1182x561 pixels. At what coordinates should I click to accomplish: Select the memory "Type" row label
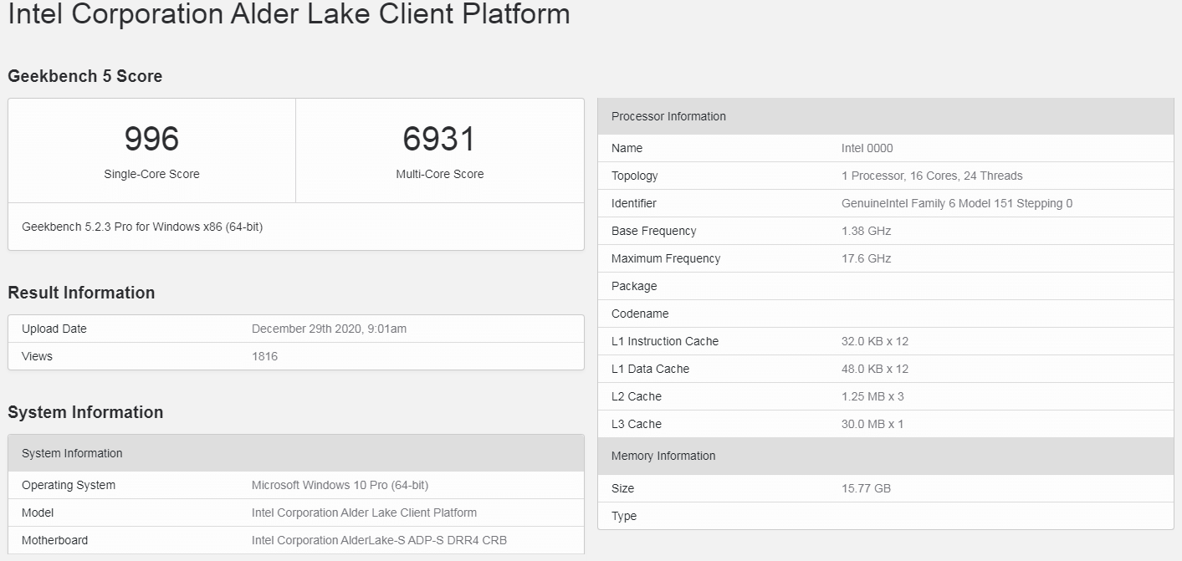tap(624, 516)
